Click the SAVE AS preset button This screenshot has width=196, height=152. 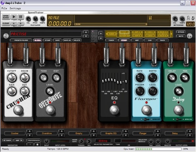click(x=67, y=40)
